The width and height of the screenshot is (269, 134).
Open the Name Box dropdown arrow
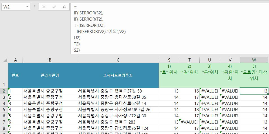[x=27, y=7]
